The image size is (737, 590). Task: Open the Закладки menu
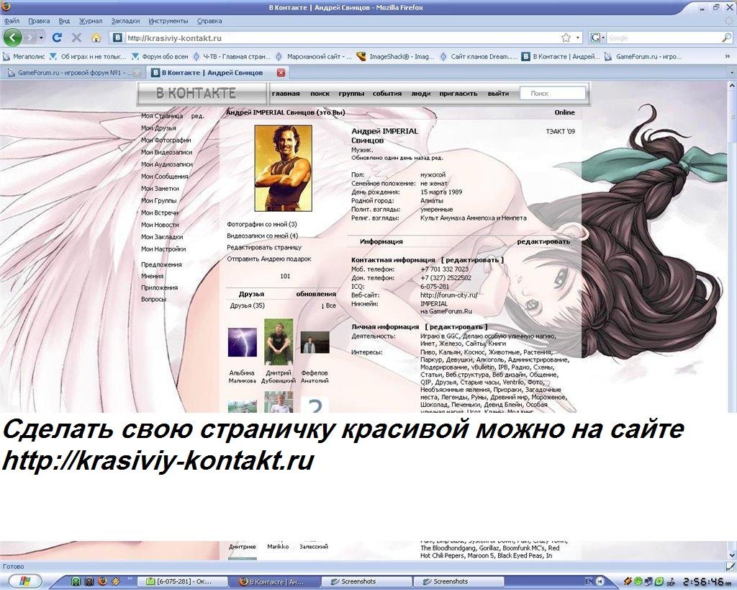(x=125, y=21)
